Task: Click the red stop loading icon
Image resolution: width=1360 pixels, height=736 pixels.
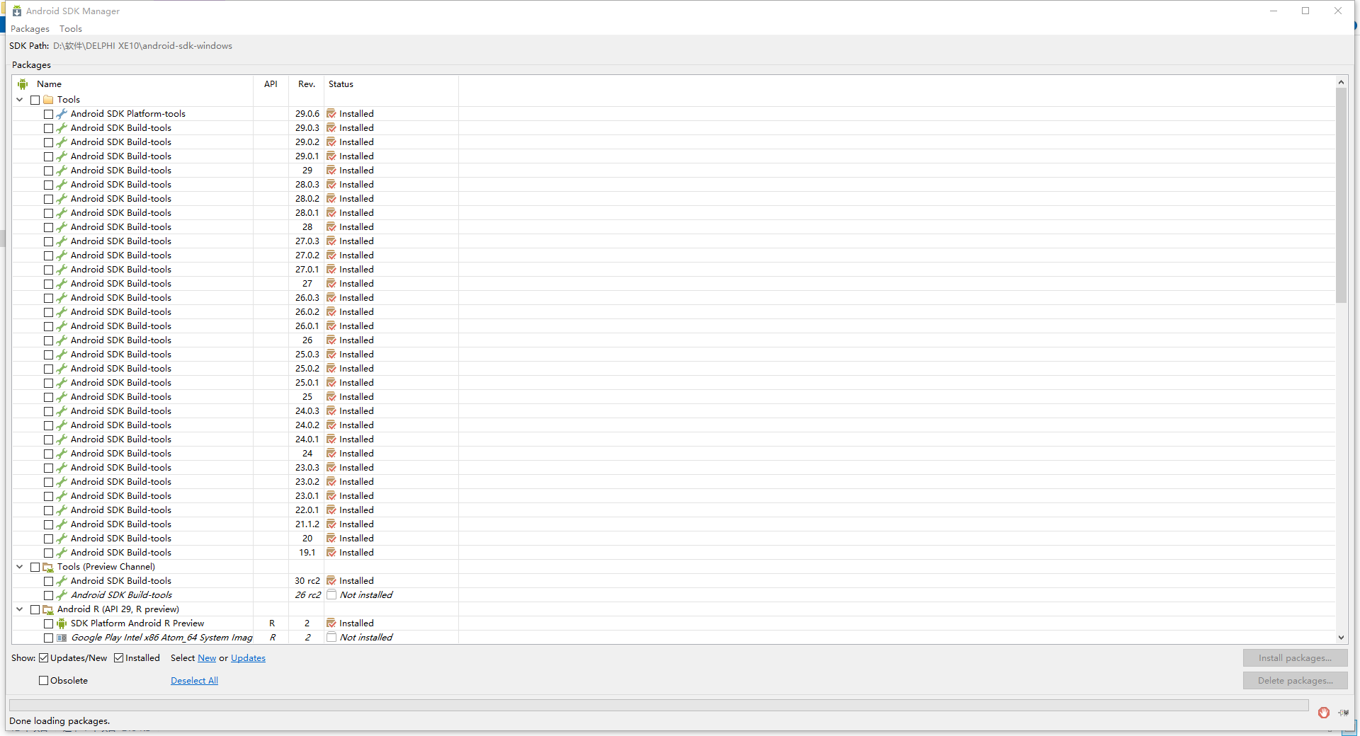Action: pyautogui.click(x=1323, y=713)
